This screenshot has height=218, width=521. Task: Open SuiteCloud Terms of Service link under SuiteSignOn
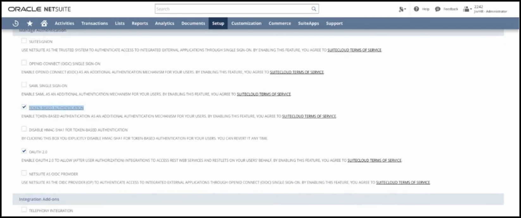(x=354, y=50)
